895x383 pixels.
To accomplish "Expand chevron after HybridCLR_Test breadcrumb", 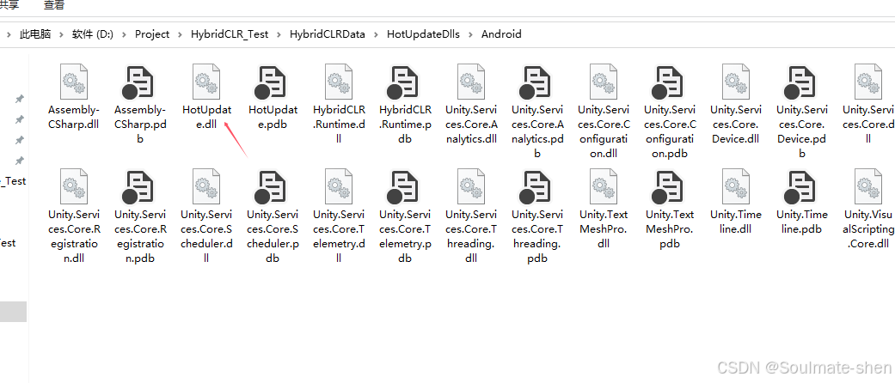I will pyautogui.click(x=279, y=34).
